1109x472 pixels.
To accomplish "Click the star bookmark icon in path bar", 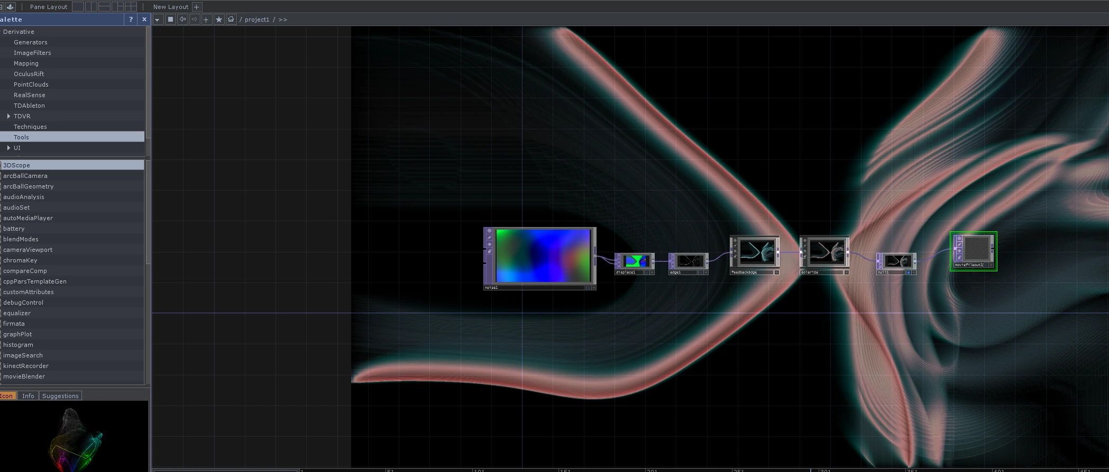I will pos(219,20).
